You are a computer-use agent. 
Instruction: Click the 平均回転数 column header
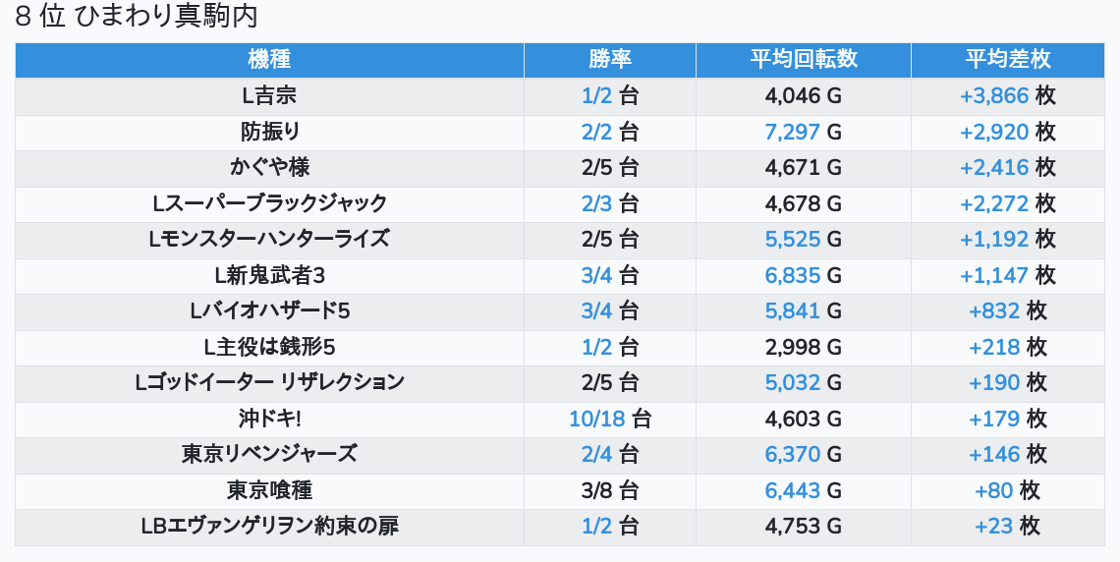tap(803, 59)
